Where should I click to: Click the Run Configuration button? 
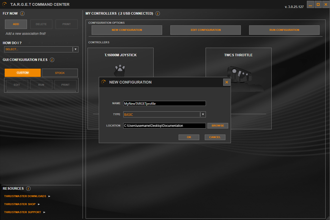[x=284, y=30]
